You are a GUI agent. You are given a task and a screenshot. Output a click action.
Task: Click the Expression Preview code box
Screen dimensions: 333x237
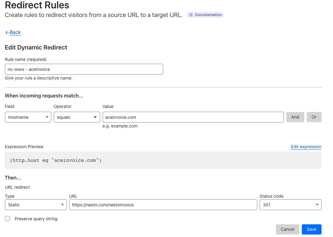tap(163, 160)
